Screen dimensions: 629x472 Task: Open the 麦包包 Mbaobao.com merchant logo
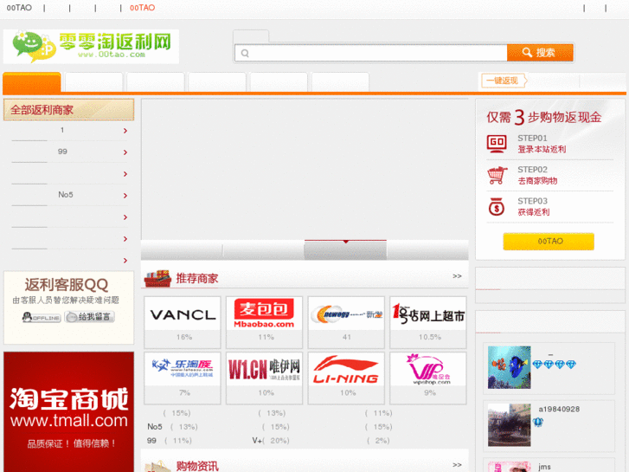click(x=265, y=314)
